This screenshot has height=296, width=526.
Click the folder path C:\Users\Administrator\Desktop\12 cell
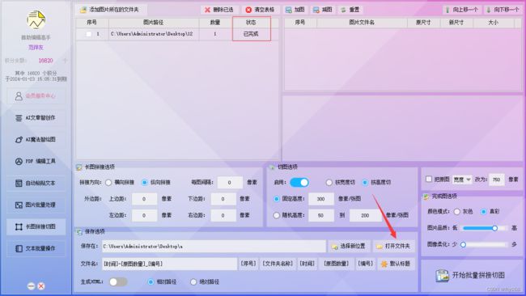pyautogui.click(x=153, y=34)
